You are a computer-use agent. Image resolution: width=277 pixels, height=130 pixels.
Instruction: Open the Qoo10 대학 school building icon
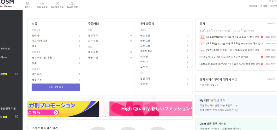72,3
